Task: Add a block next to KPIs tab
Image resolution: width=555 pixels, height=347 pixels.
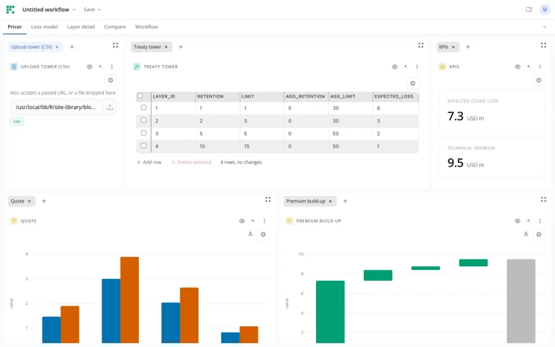Action: tap(468, 47)
